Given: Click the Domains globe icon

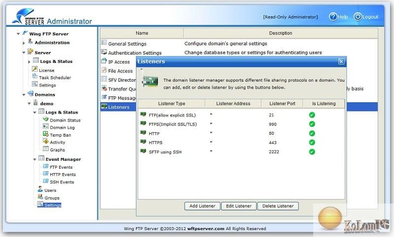Looking at the screenshot, I should [x=31, y=93].
